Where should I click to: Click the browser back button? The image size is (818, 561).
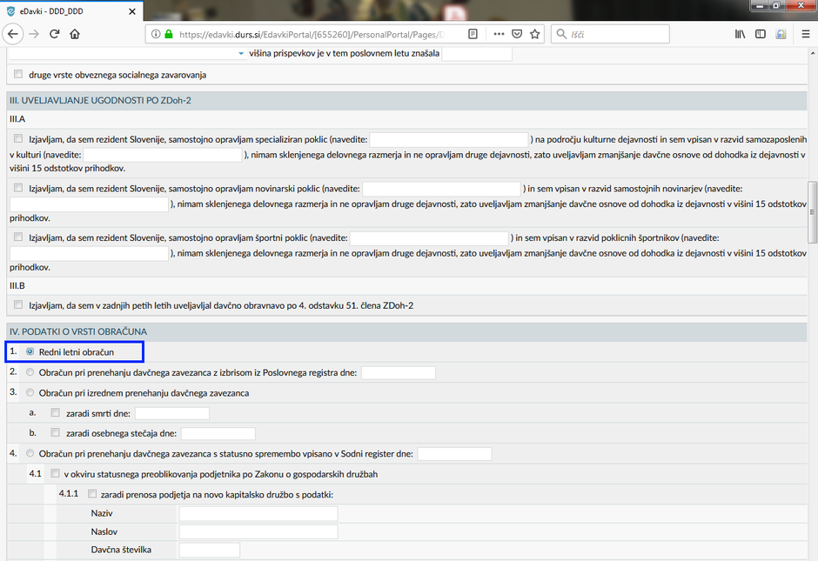point(13,34)
